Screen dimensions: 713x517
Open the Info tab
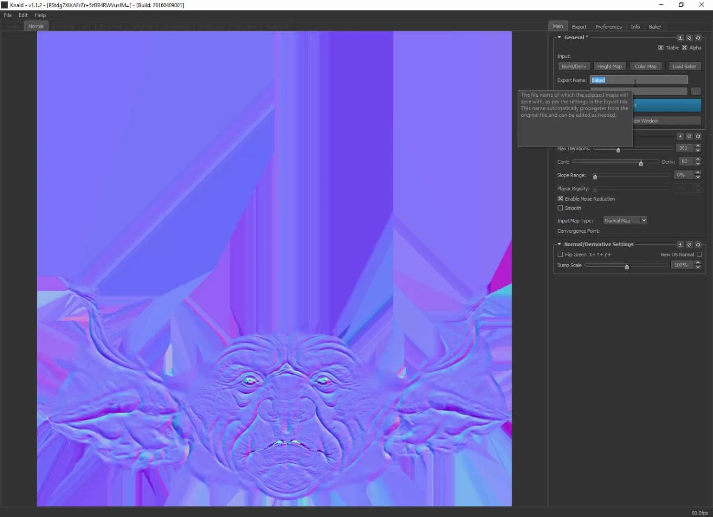635,27
